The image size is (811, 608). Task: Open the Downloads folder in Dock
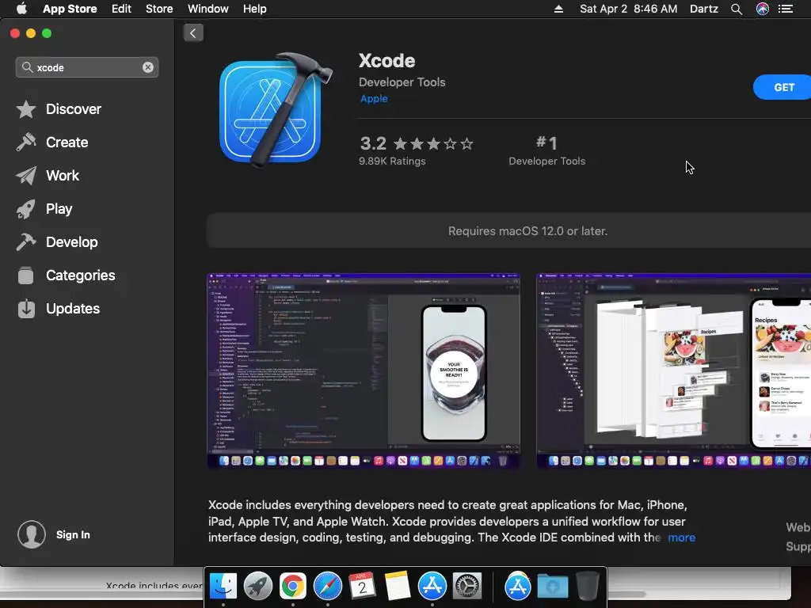552,587
